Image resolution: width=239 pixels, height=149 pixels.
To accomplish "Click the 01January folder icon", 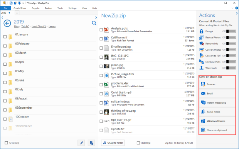I will pos(10,37).
